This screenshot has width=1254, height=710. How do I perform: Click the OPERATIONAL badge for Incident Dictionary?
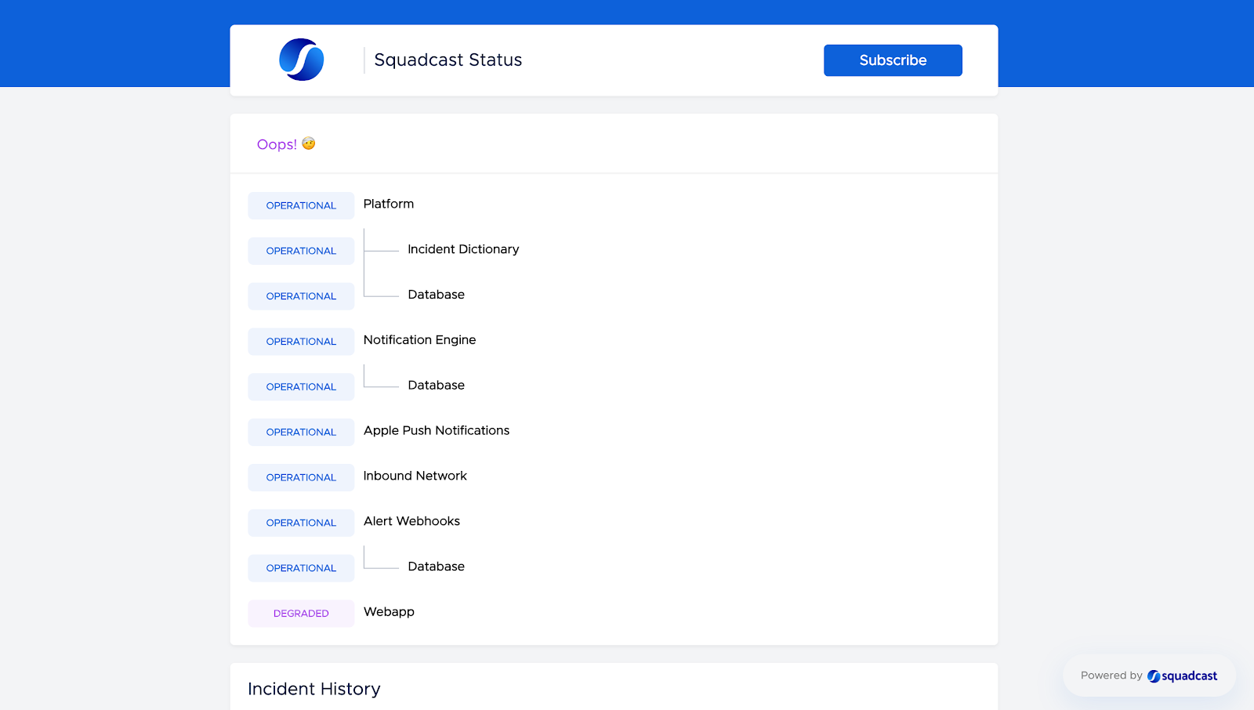pyautogui.click(x=301, y=251)
